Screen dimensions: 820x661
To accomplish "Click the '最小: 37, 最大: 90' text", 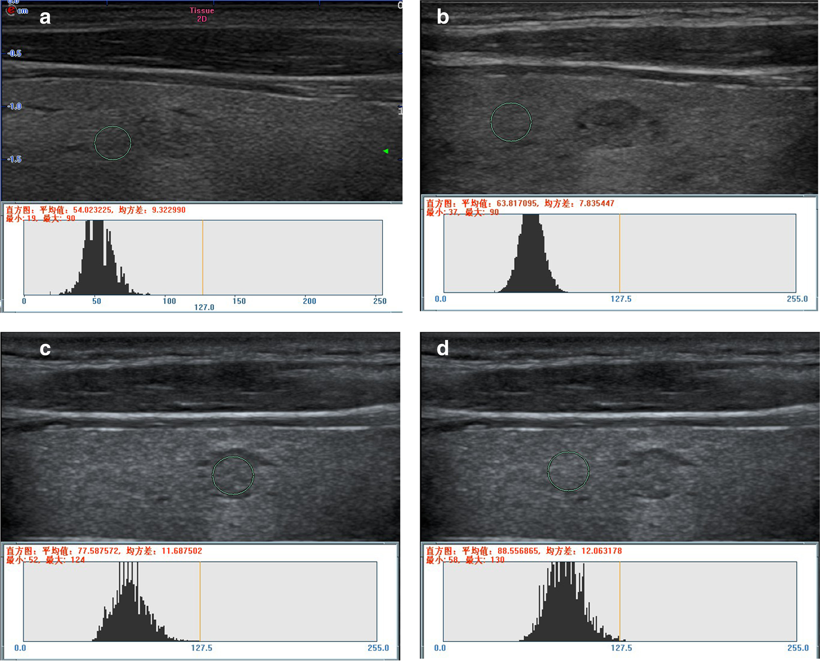I will [x=462, y=212].
